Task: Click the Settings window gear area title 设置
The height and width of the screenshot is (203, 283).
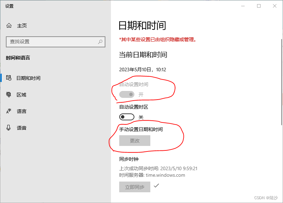Action: point(9,6)
